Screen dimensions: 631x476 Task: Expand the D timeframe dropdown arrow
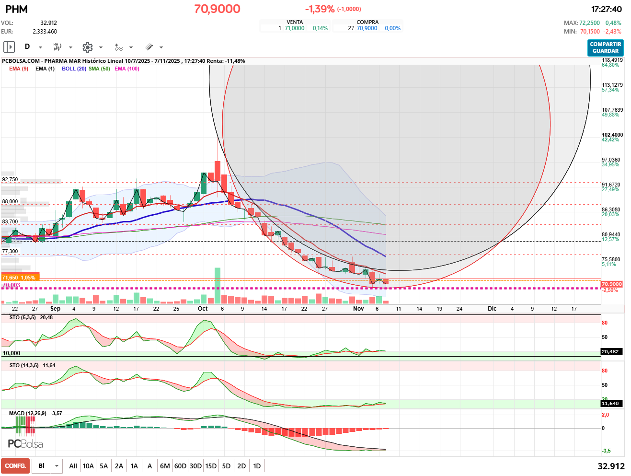click(x=40, y=47)
